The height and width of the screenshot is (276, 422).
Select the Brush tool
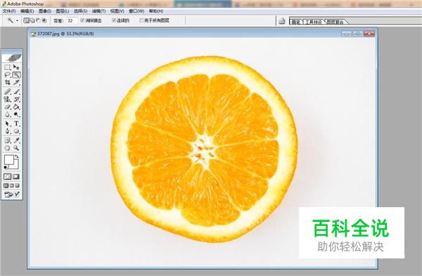tap(16, 91)
